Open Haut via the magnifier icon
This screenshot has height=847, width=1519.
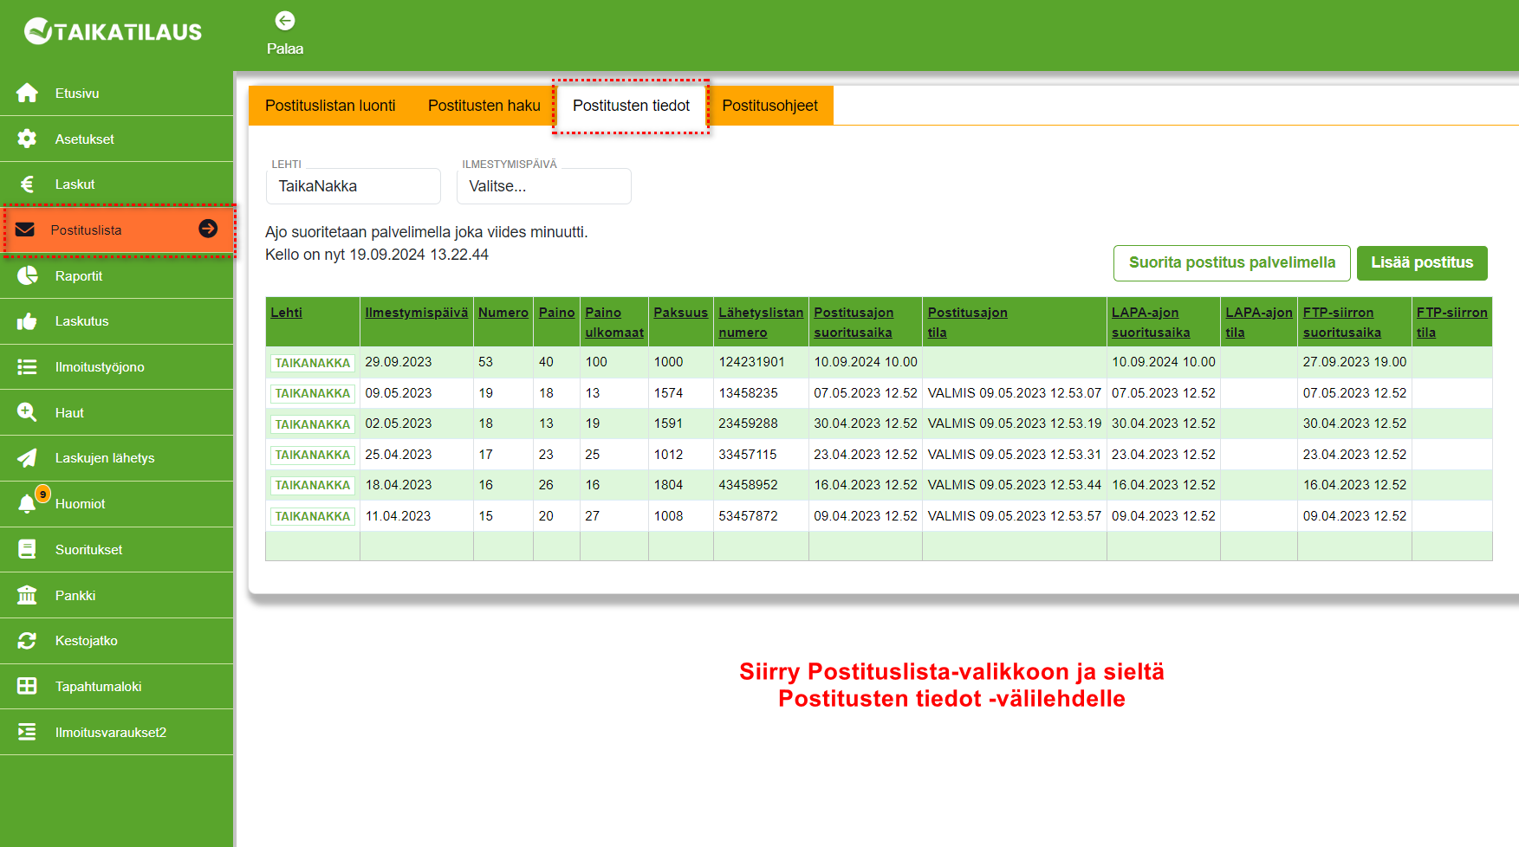(27, 412)
